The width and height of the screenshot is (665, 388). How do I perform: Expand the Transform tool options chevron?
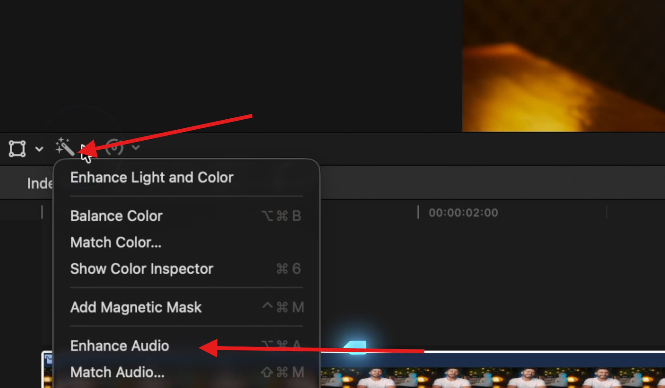point(39,149)
